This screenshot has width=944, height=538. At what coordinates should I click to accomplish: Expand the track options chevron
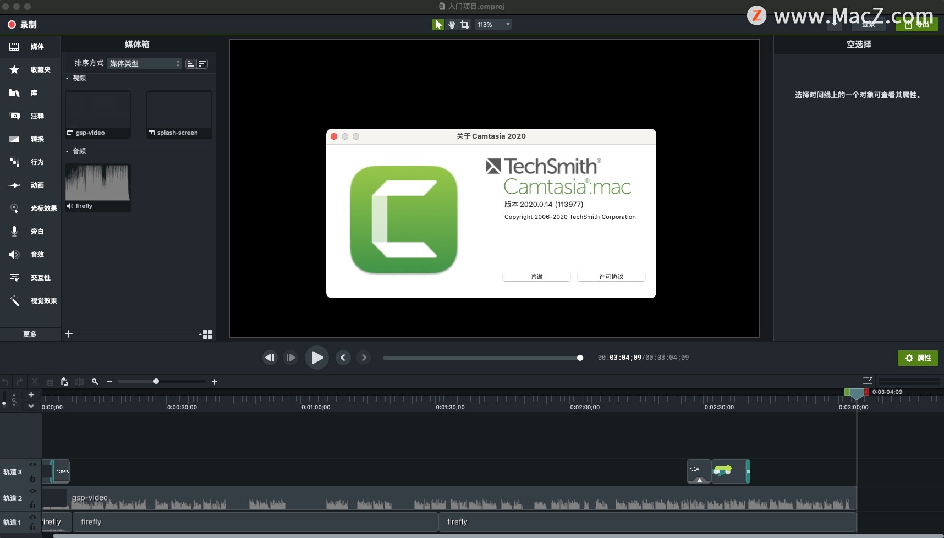tap(31, 406)
